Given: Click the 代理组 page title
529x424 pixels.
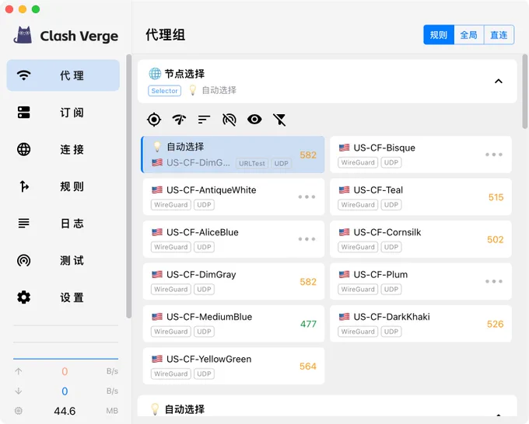Looking at the screenshot, I should click(x=165, y=35).
